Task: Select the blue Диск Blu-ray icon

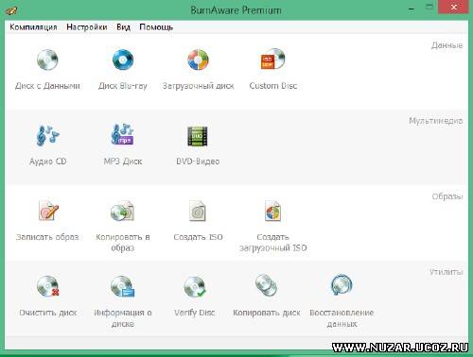Action: pos(123,59)
